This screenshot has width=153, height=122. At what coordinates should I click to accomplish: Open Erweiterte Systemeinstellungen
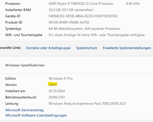point(127,48)
